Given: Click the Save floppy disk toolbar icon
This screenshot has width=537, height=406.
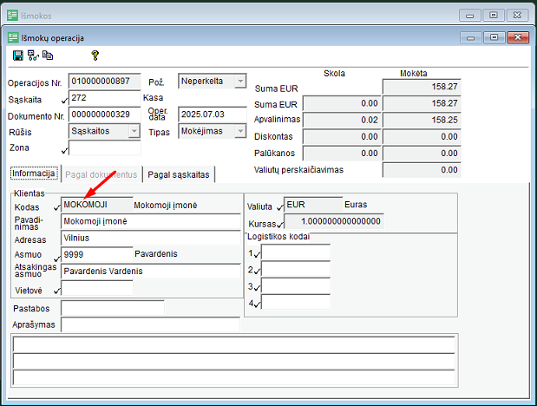Looking at the screenshot, I should 18,56.
